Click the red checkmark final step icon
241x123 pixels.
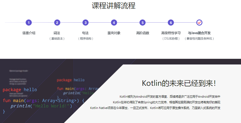[199, 23]
